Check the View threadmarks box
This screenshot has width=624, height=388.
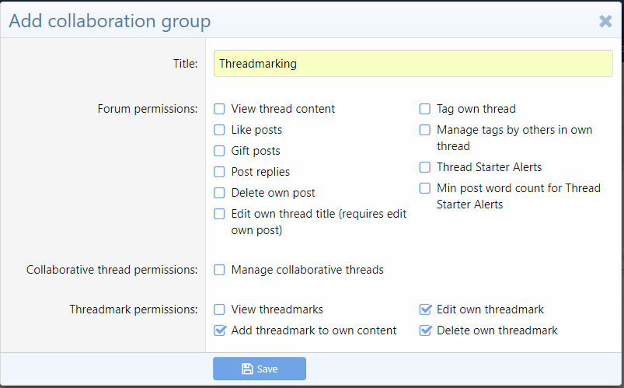tap(220, 309)
